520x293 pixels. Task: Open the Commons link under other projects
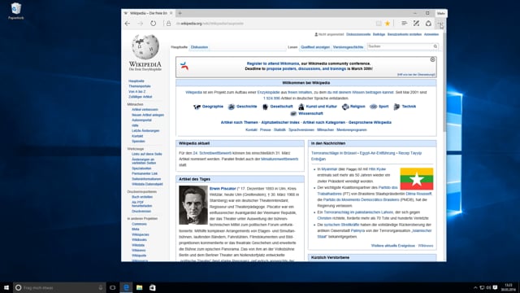[x=139, y=225]
